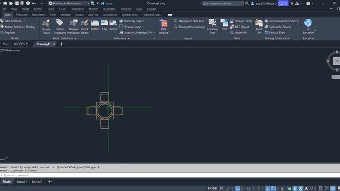This screenshot has width=340, height=191.
Task: Click the Recognize SHX Text tool
Action: point(189,21)
